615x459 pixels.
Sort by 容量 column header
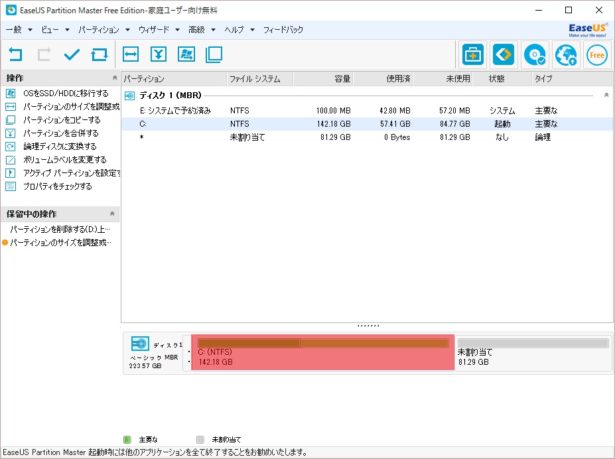coord(324,79)
